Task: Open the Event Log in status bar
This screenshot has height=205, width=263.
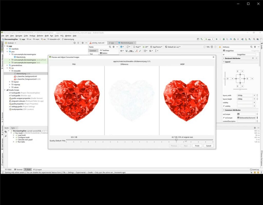Action: (x=254, y=169)
